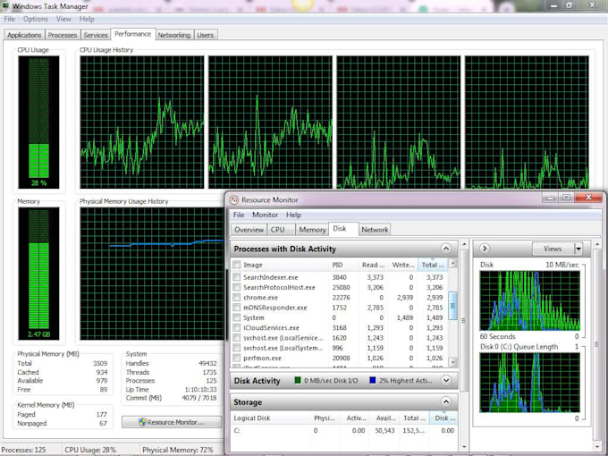
Task: Open the Networking tab in Task Manager
Action: tap(174, 35)
